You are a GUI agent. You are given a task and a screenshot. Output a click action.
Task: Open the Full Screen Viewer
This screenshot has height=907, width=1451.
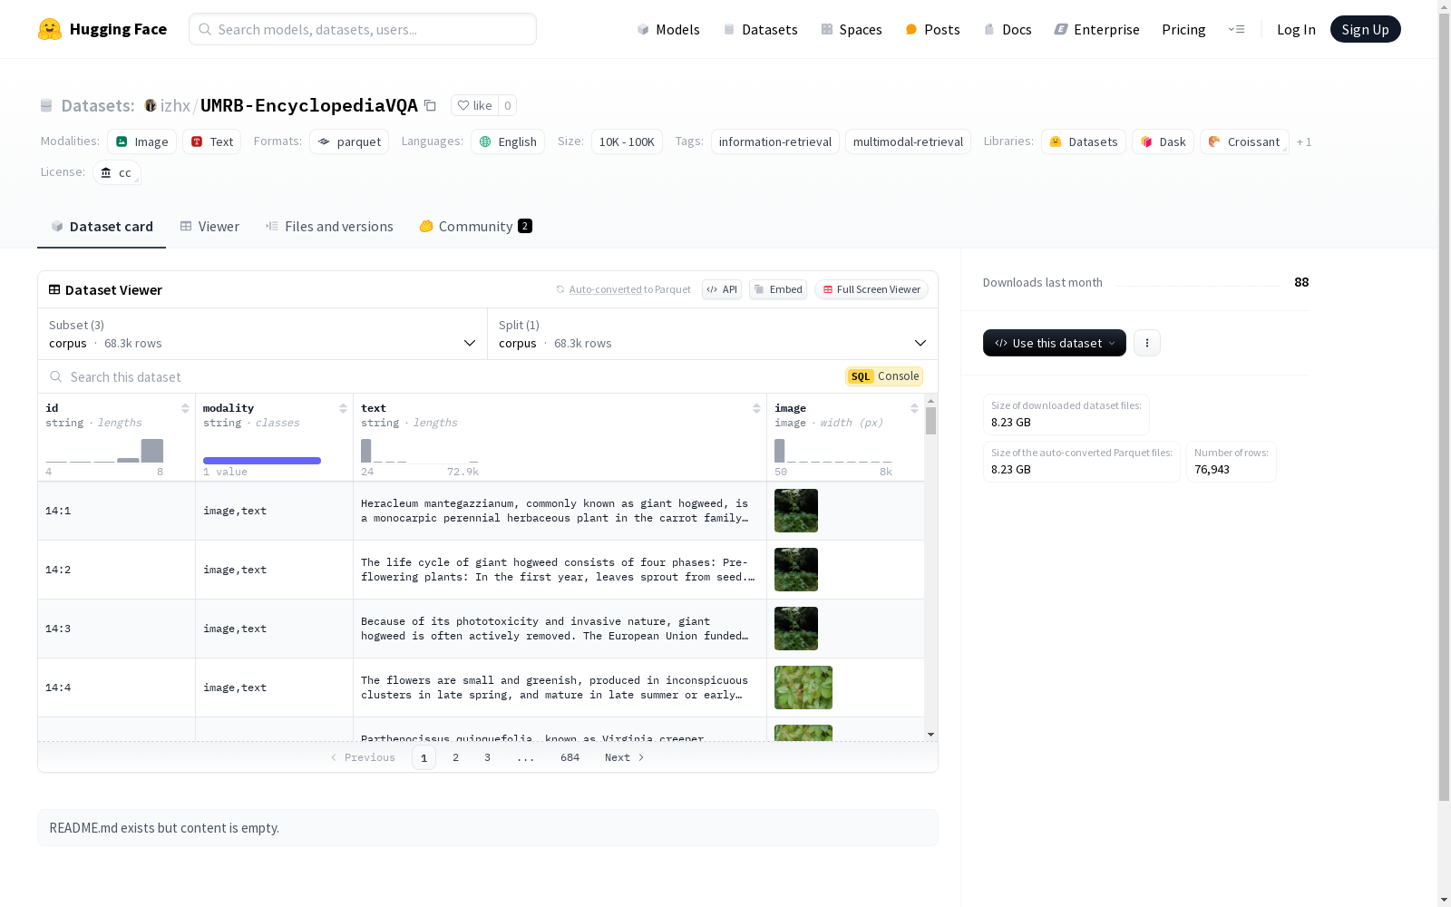(872, 289)
